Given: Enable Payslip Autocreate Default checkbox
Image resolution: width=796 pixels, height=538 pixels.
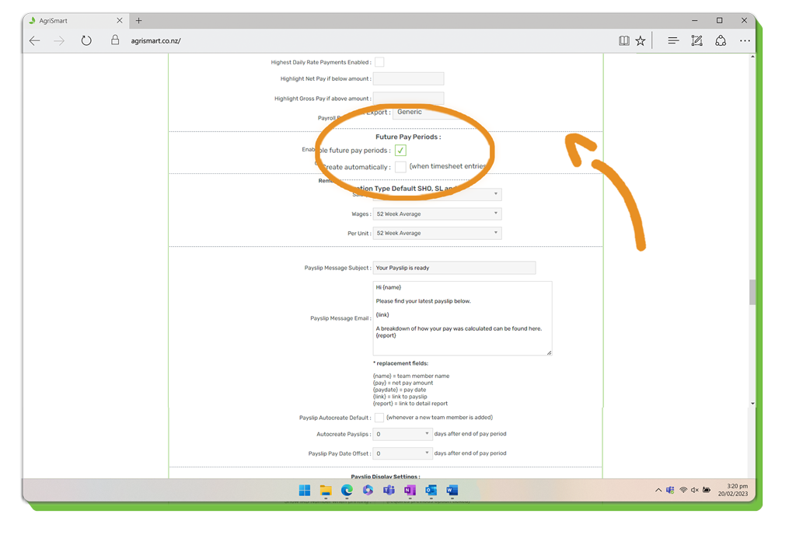Looking at the screenshot, I should (x=379, y=418).
